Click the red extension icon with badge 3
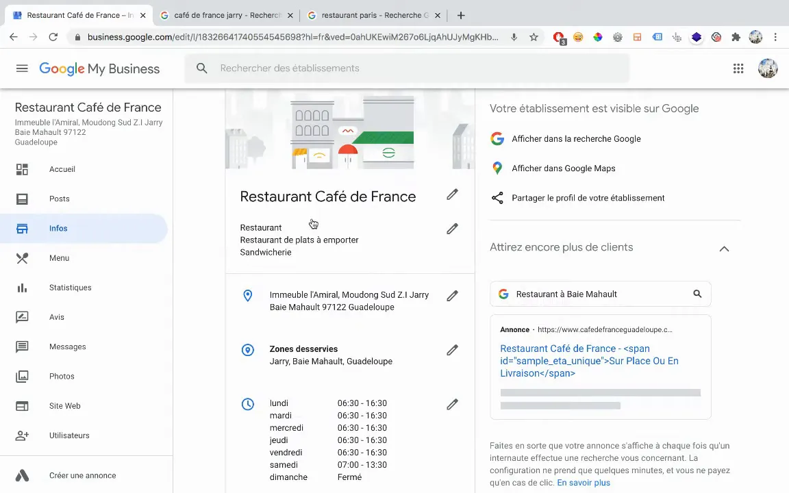This screenshot has height=493, width=789. 559,38
